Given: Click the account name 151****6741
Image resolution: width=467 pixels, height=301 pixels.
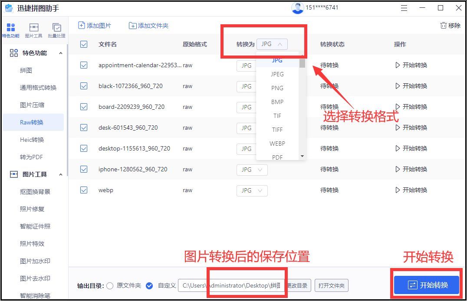Looking at the screenshot, I should click(x=322, y=8).
